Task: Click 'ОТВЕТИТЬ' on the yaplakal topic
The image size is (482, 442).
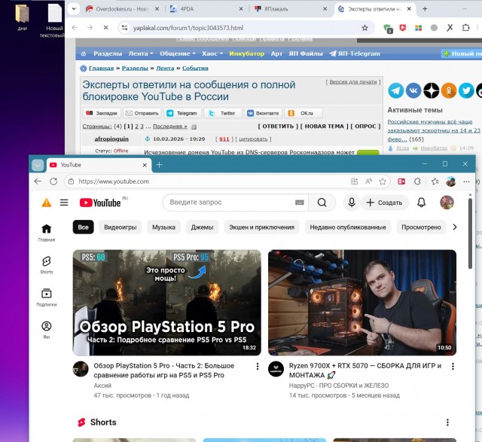Action: coord(278,127)
